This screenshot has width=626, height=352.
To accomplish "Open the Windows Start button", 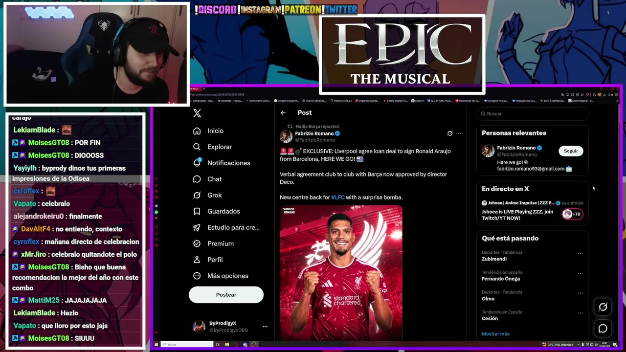I will pos(156,345).
